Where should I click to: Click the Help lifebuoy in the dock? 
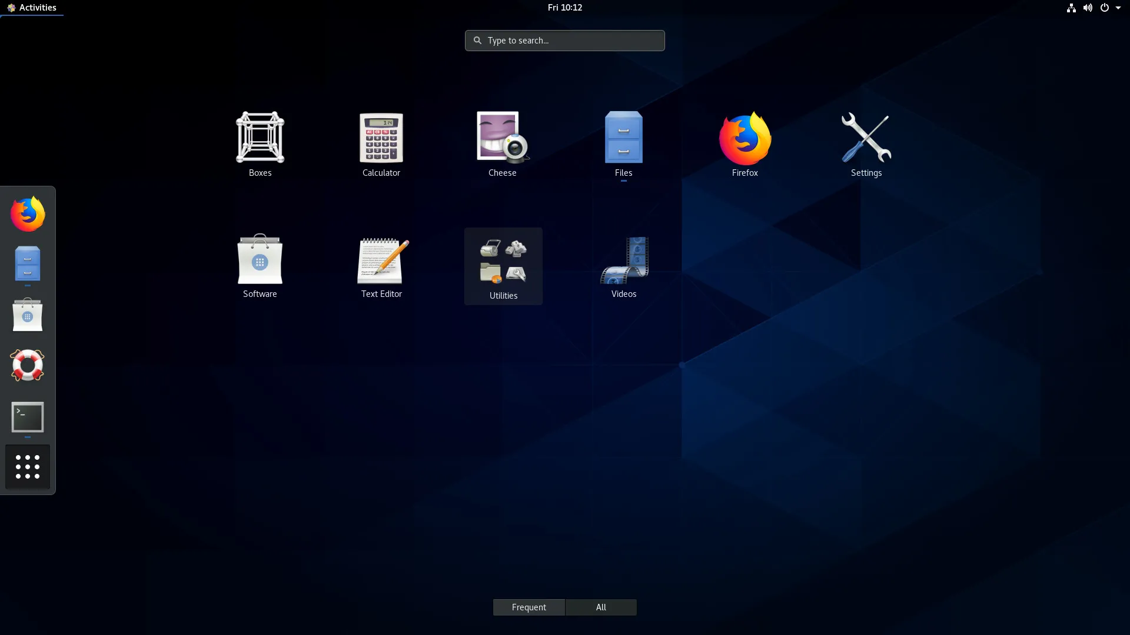coord(28,365)
